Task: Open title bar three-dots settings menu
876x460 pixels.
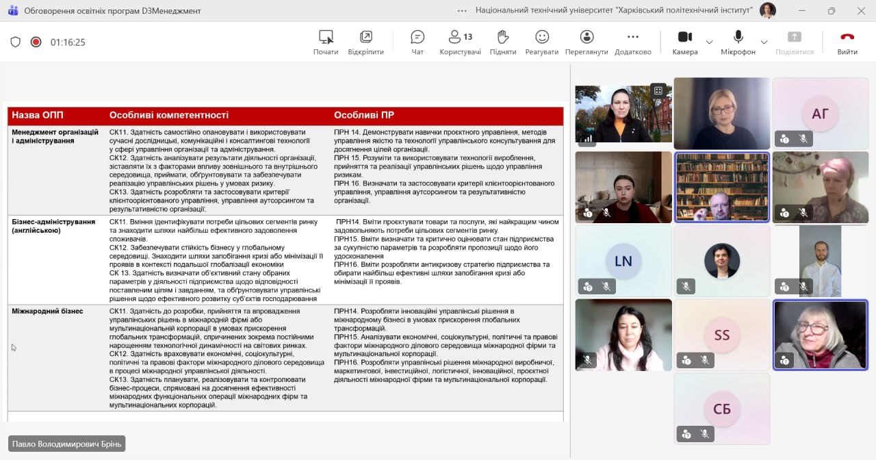Action: click(462, 10)
